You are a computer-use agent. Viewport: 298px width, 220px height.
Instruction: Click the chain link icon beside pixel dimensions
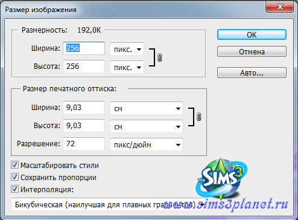tap(159, 57)
